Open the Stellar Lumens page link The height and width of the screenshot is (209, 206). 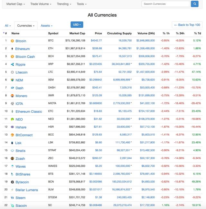coord(27,190)
